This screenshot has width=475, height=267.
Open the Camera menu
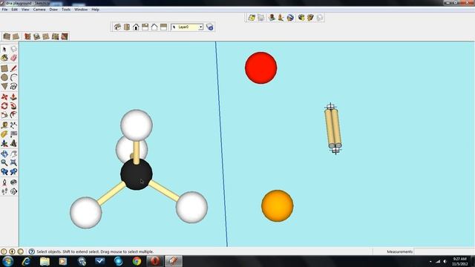[x=39, y=10]
